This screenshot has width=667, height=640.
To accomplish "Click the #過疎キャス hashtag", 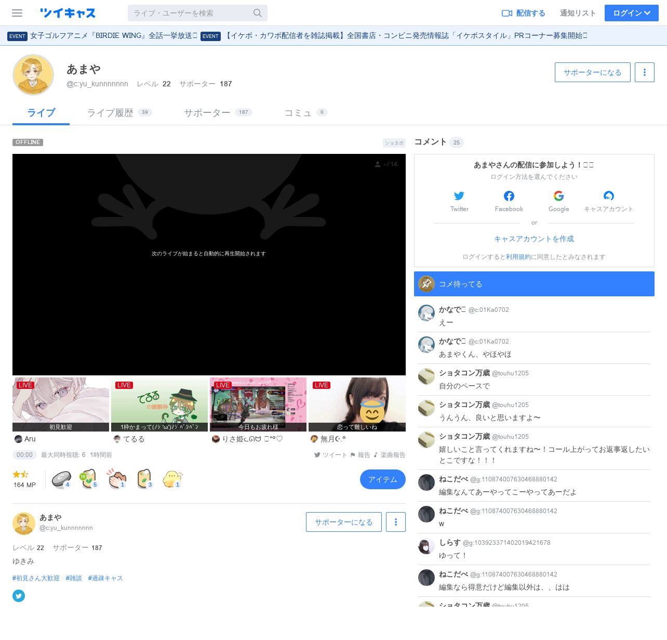I will pyautogui.click(x=105, y=578).
